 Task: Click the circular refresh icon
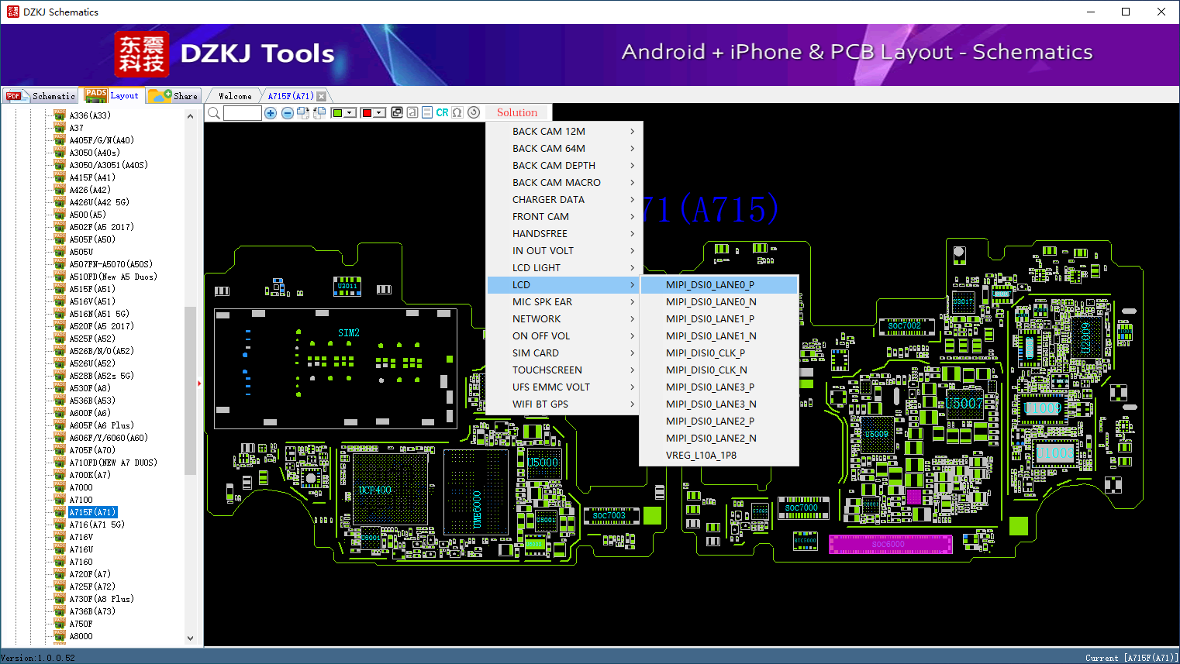(474, 113)
